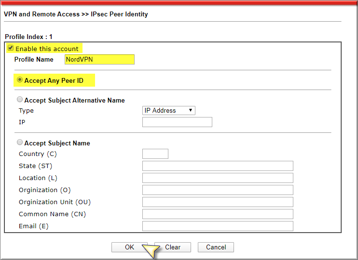Click the Common Name (CN) field

tap(218, 214)
